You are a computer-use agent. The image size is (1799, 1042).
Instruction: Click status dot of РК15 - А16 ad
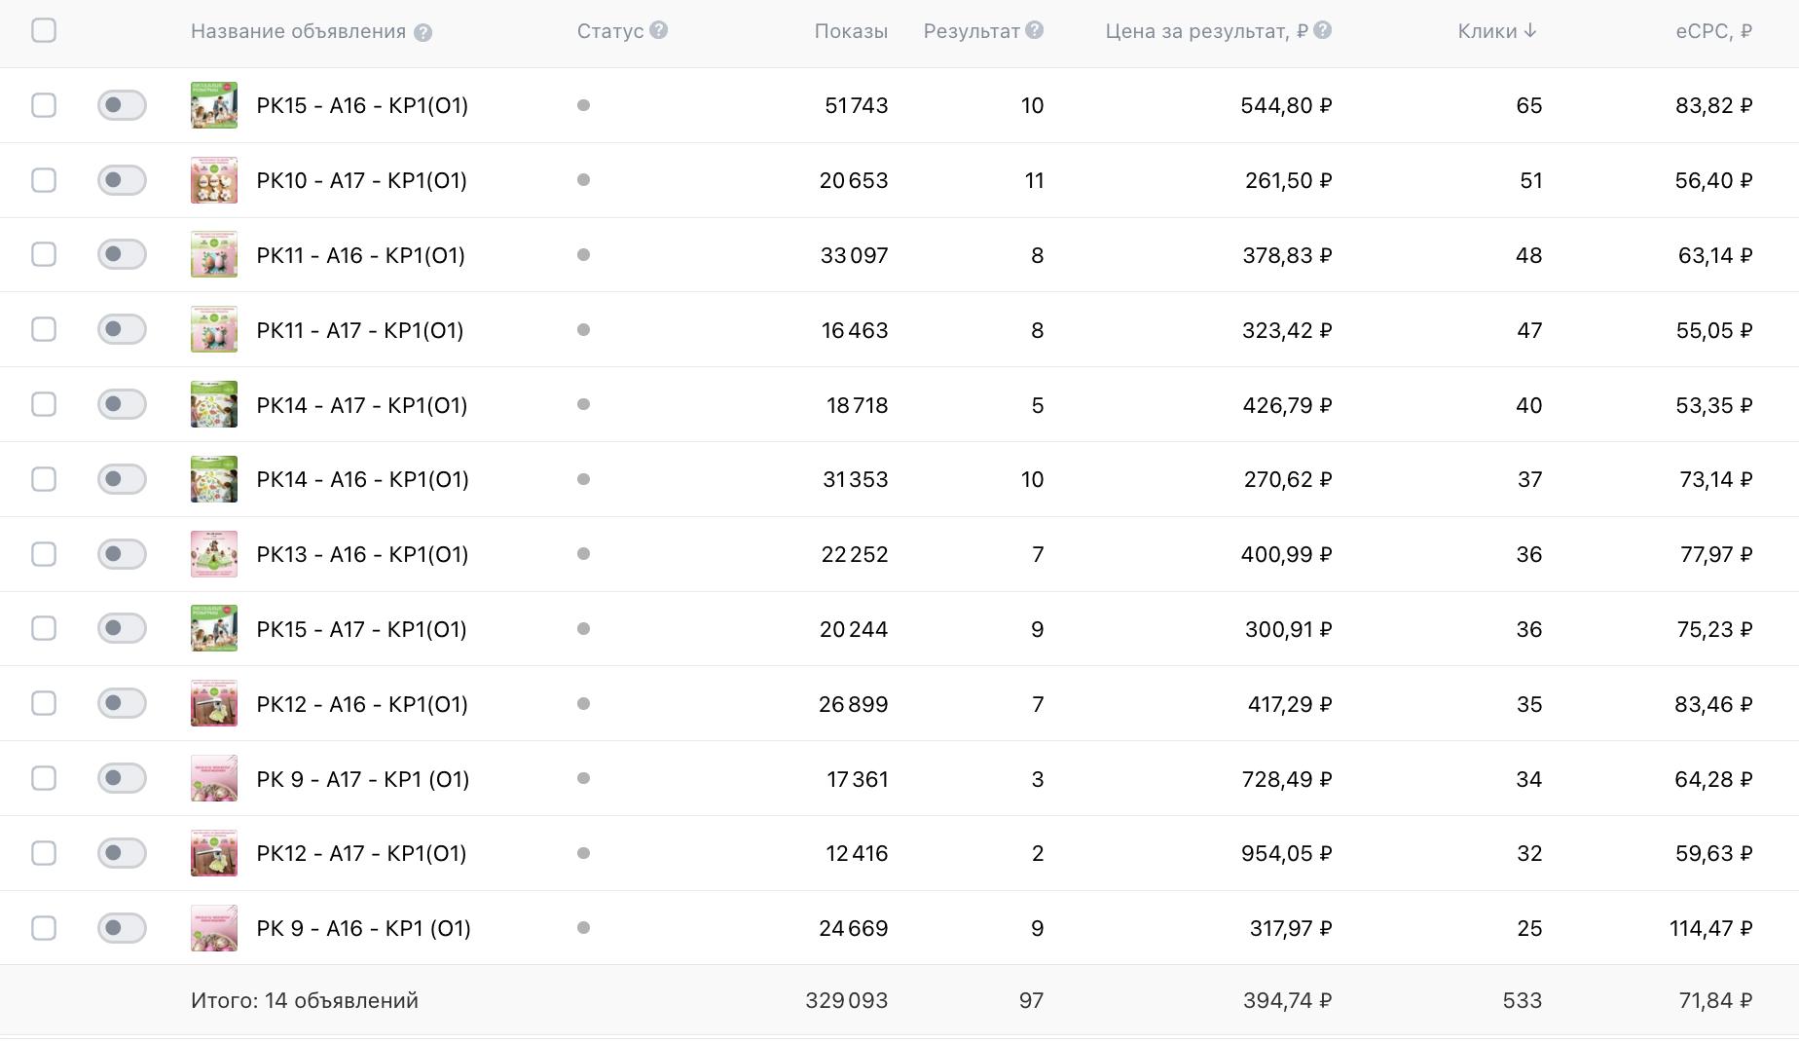(583, 105)
